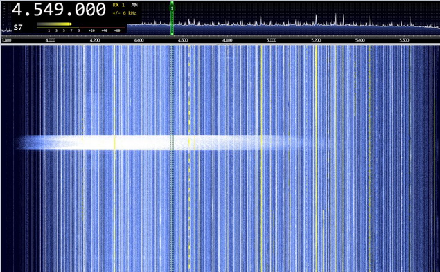
Task: Click the spectrum peak just below 5.000
Action: tap(261, 21)
